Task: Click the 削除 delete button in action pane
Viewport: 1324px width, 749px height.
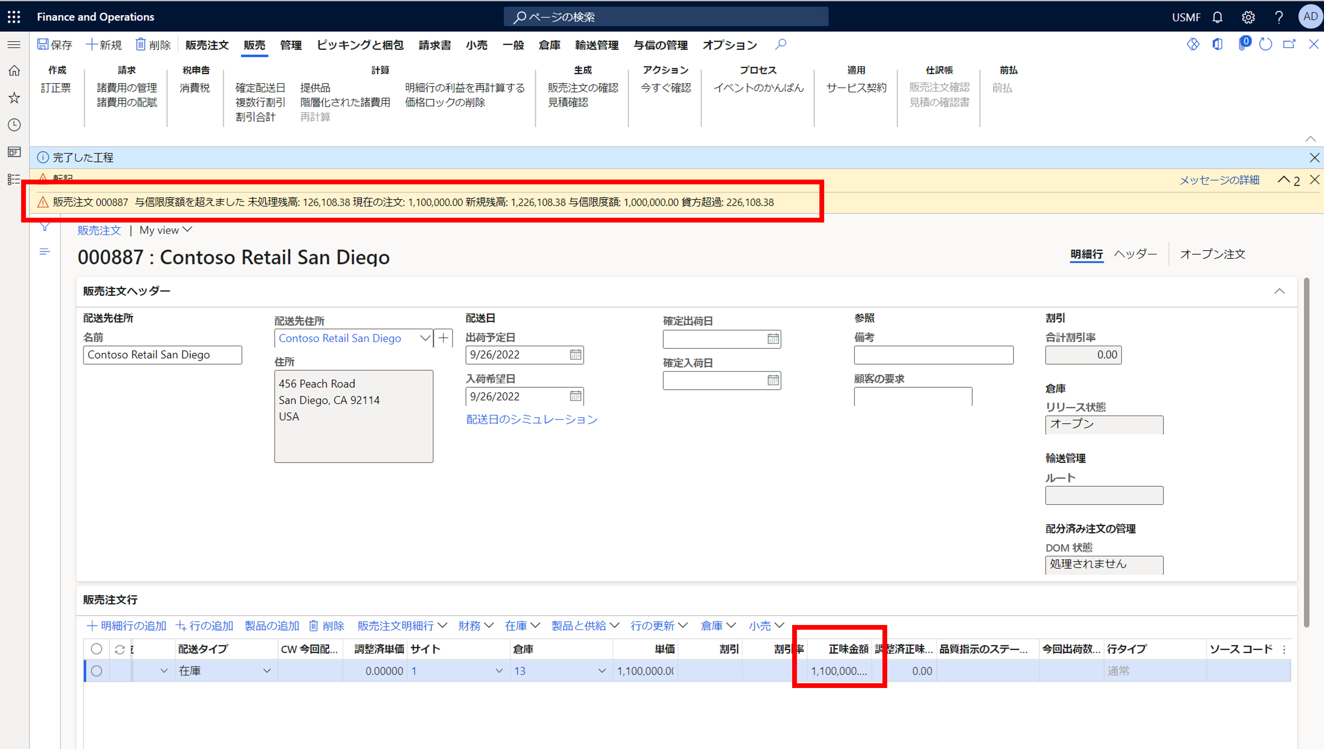Action: (153, 45)
